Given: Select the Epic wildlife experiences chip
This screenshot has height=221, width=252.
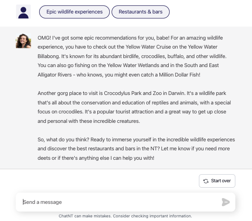Looking at the screenshot, I should tap(74, 12).
